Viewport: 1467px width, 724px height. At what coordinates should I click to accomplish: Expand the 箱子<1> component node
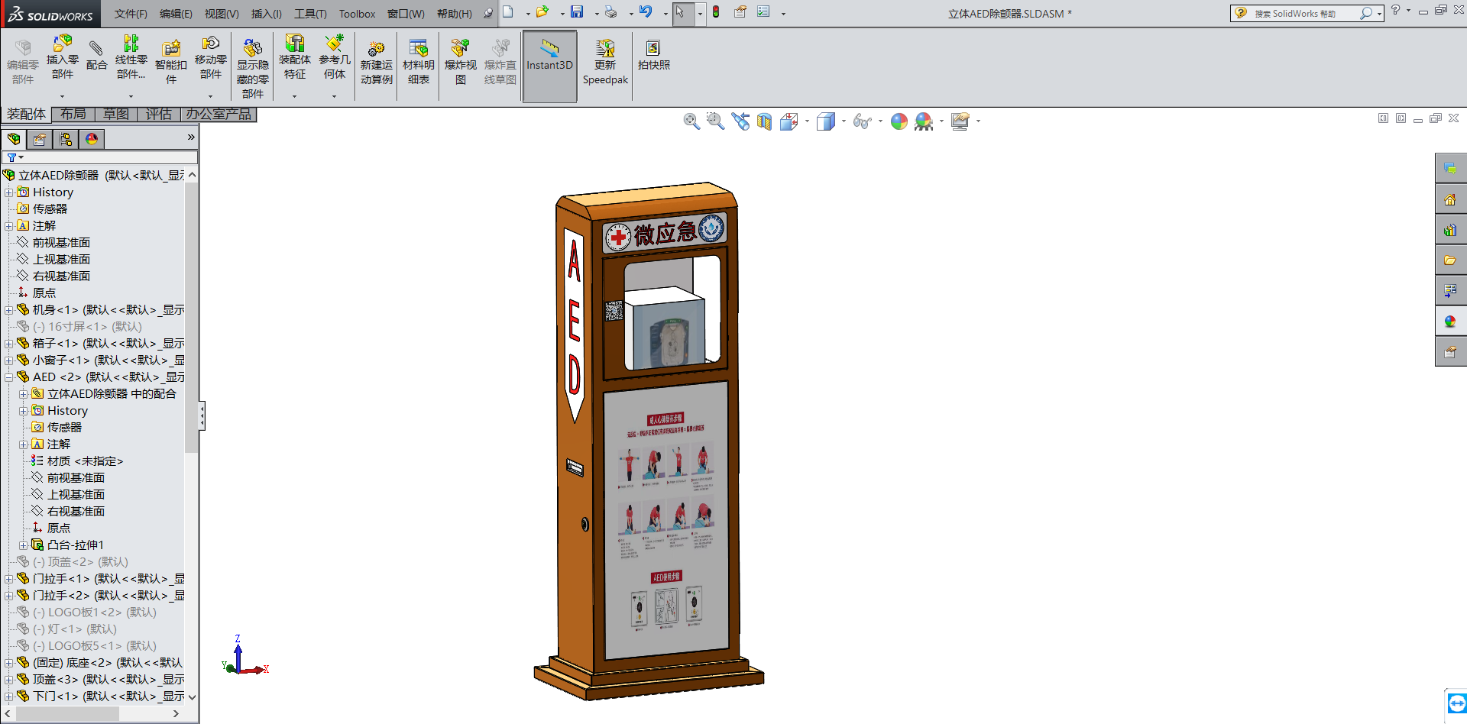point(8,344)
